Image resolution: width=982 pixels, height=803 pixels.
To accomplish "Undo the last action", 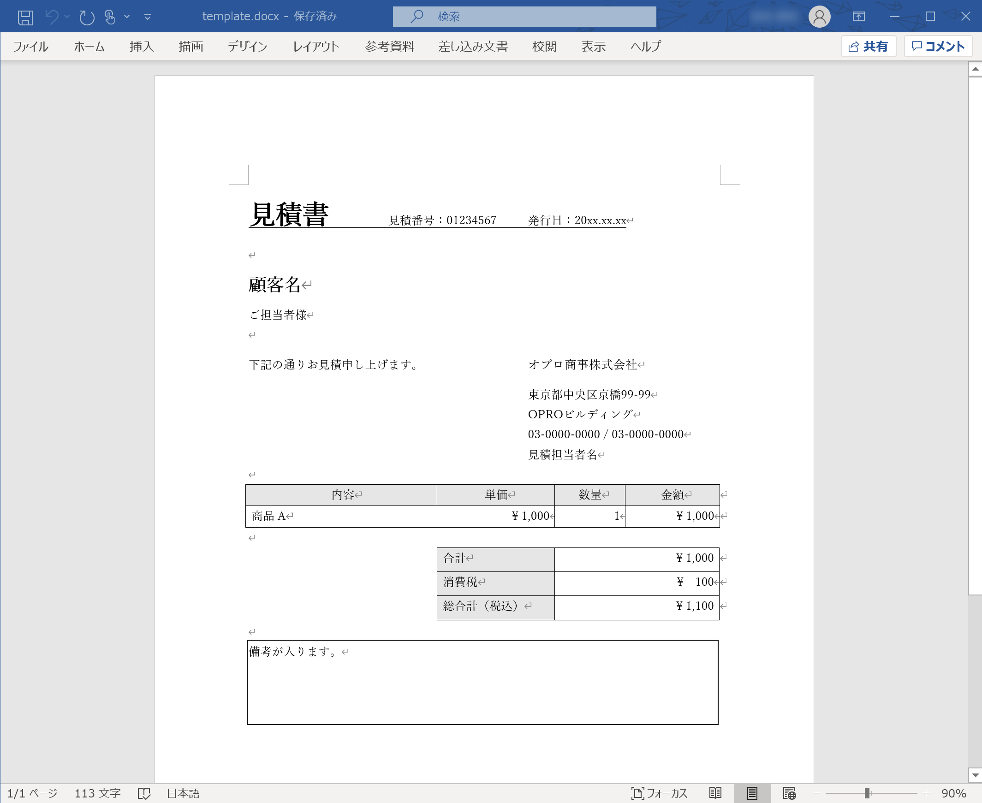I will pos(52,17).
